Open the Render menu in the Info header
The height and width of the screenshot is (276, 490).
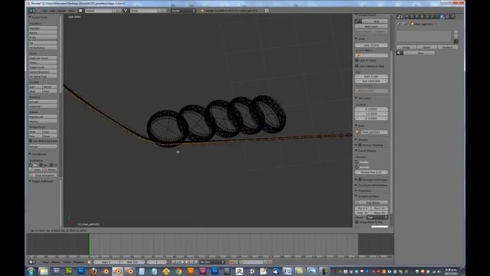point(61,11)
